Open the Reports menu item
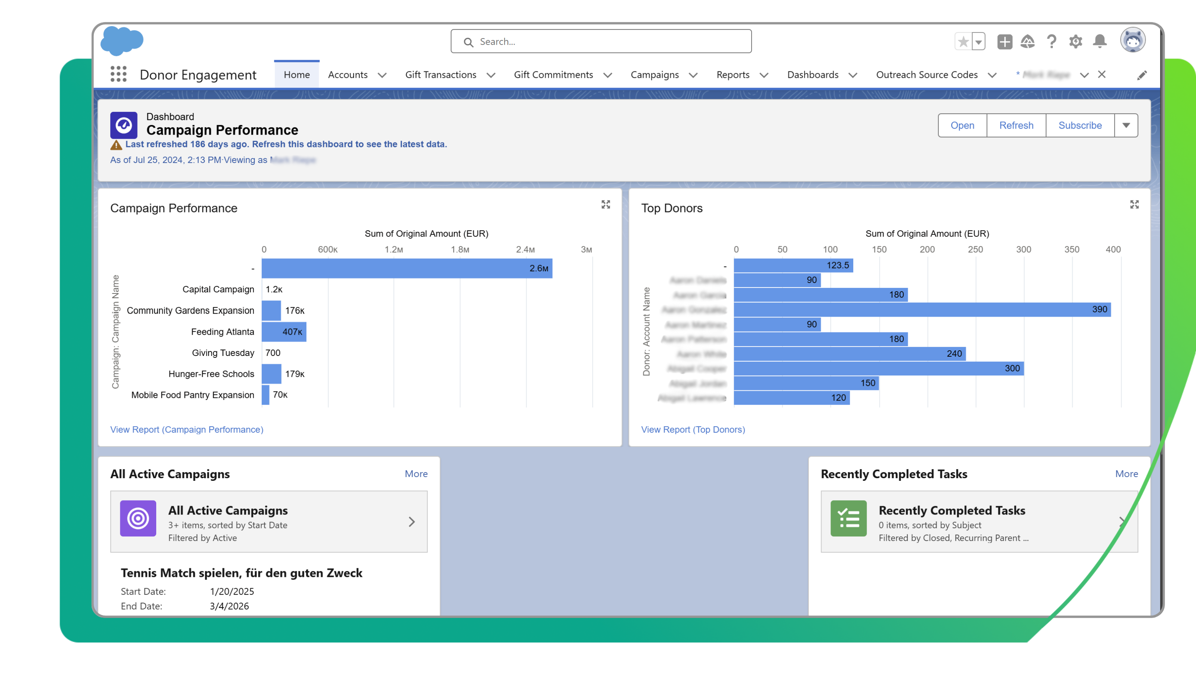 tap(733, 75)
